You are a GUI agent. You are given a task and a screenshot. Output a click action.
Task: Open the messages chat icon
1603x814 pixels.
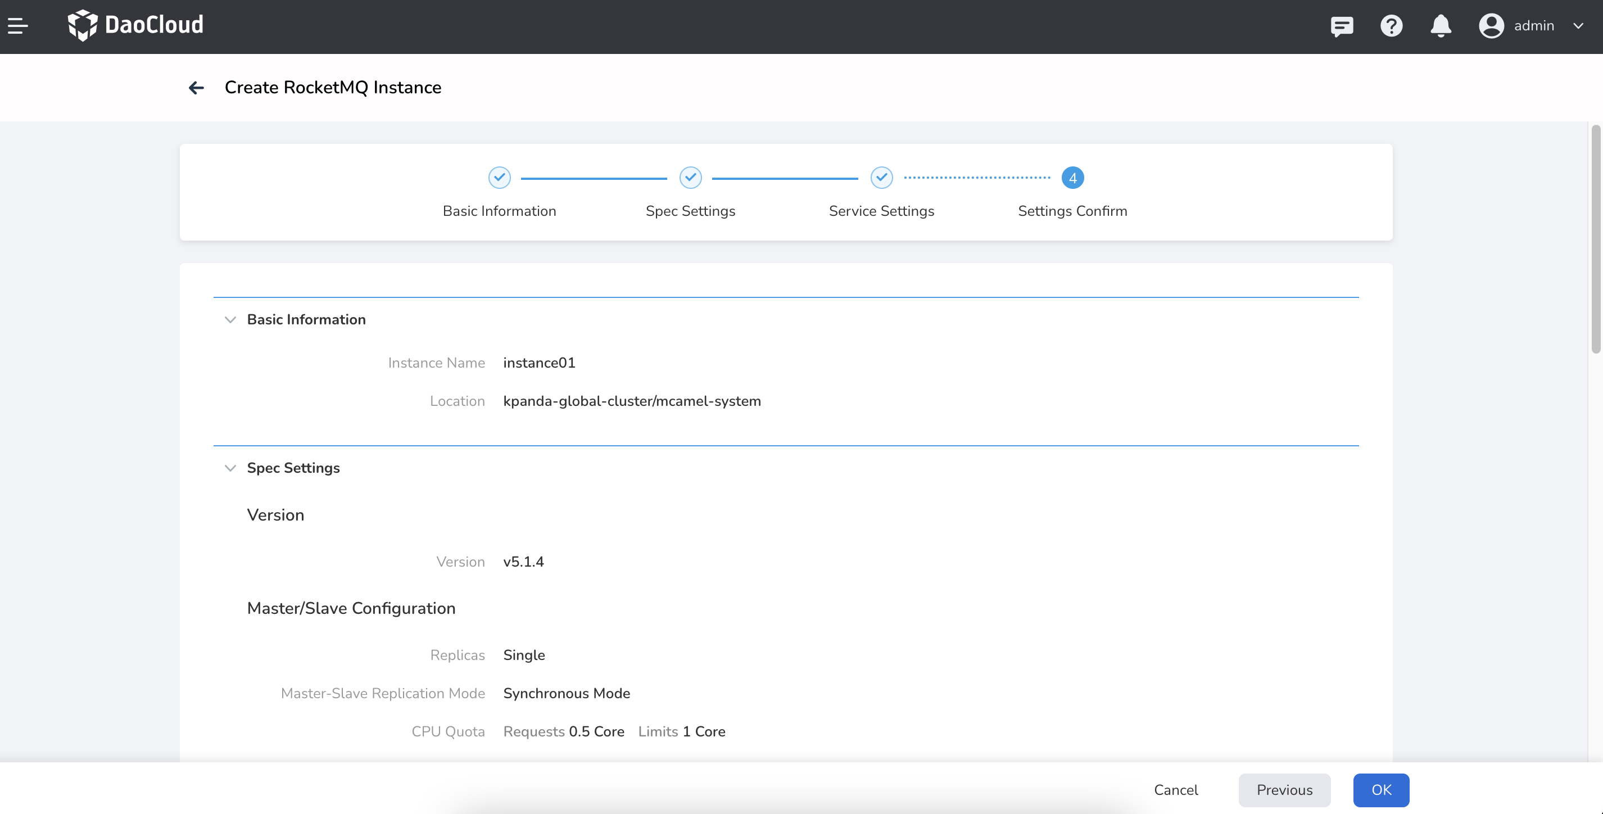point(1342,25)
